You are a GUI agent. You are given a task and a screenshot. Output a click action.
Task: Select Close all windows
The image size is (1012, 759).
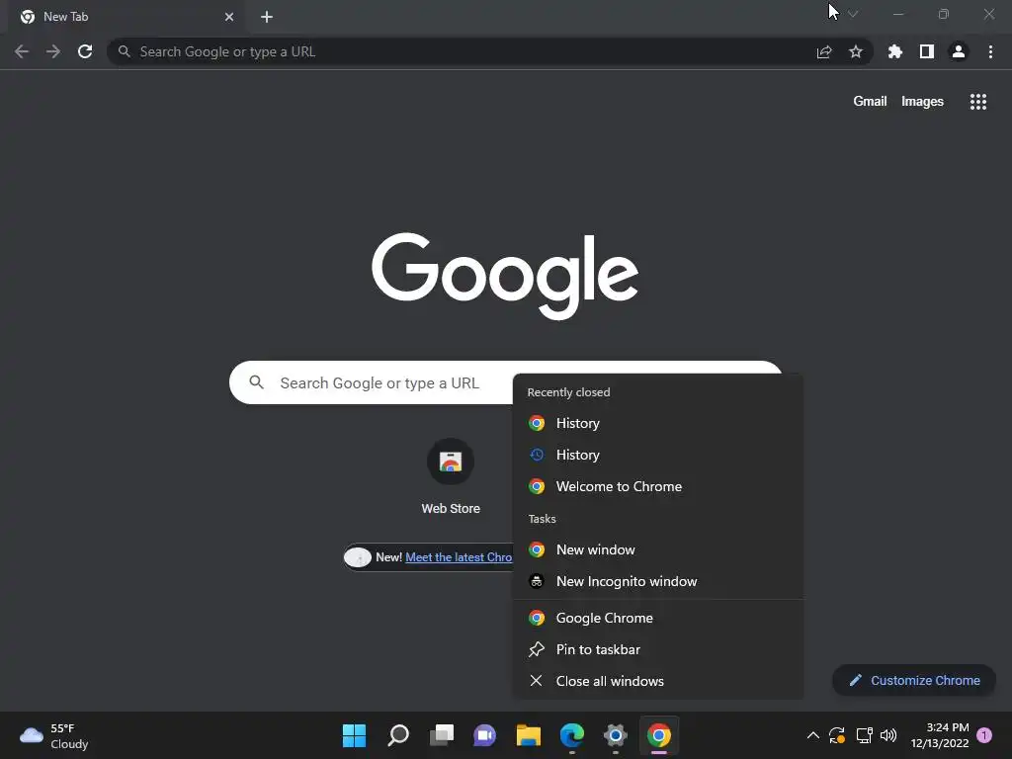(658, 682)
